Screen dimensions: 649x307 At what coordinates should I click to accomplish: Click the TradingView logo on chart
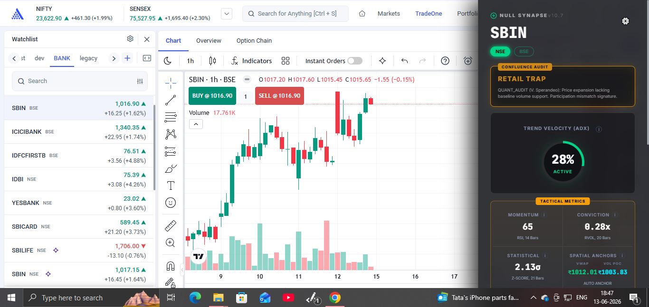coord(198,257)
